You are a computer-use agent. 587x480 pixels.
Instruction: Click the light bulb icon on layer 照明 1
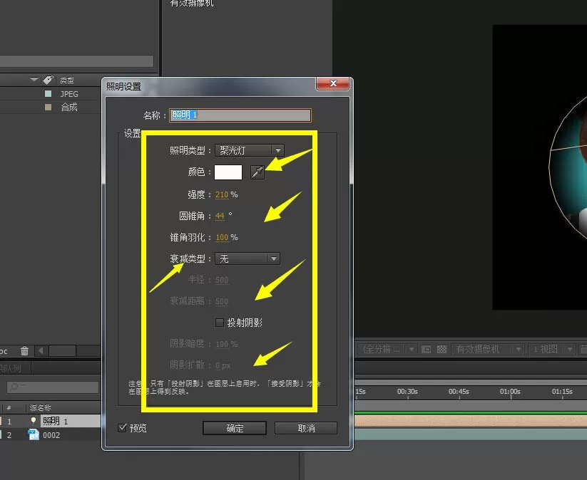[x=34, y=421]
